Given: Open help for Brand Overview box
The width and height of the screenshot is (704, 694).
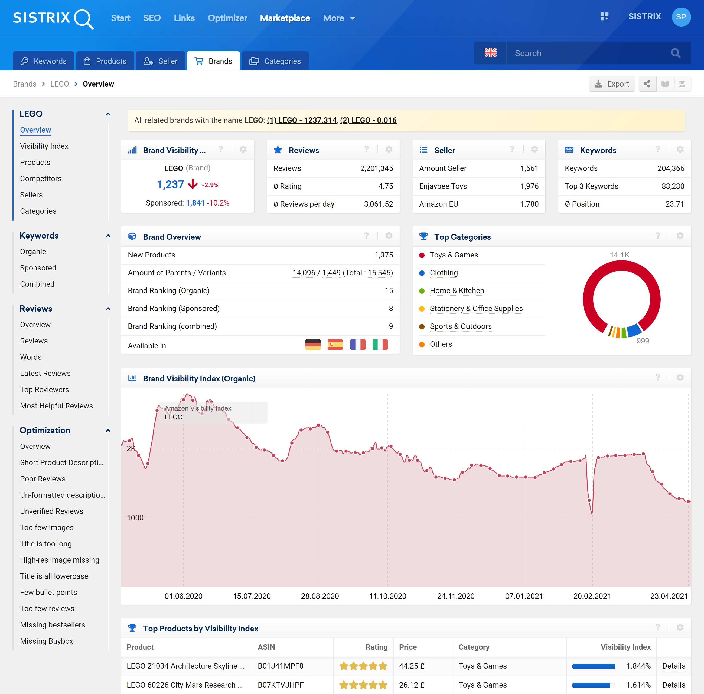Looking at the screenshot, I should (x=367, y=236).
